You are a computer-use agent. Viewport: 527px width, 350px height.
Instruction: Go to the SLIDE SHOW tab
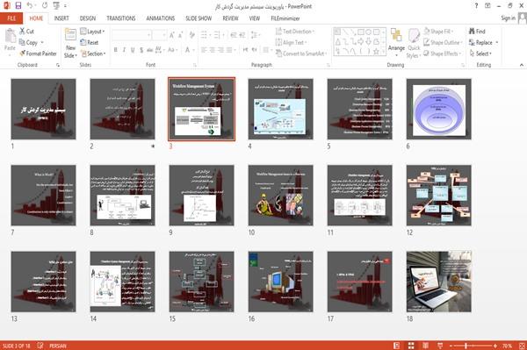point(199,18)
